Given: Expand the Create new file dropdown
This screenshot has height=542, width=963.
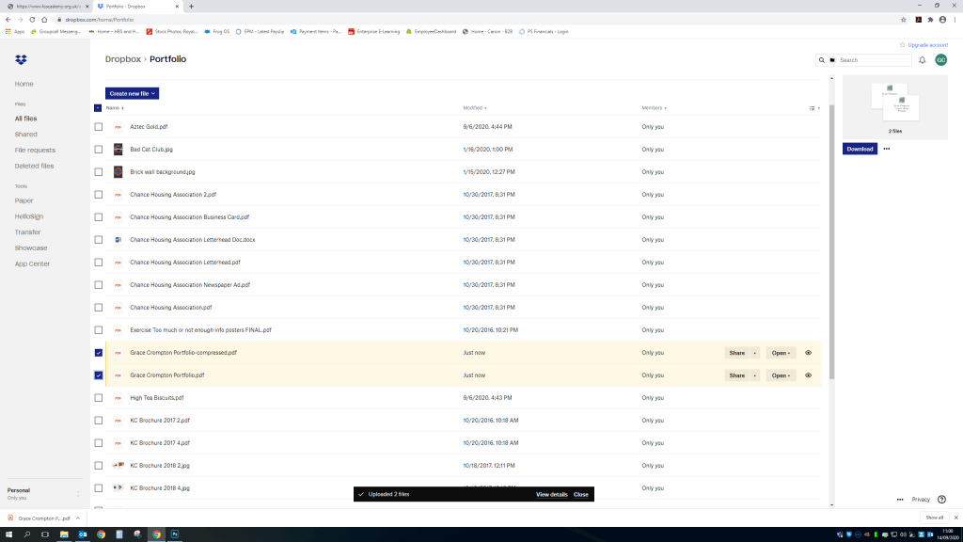Looking at the screenshot, I should pos(132,93).
